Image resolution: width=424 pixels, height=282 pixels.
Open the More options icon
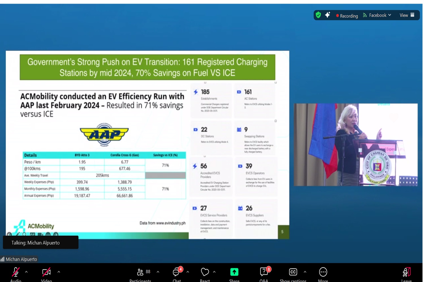[x=323, y=272]
